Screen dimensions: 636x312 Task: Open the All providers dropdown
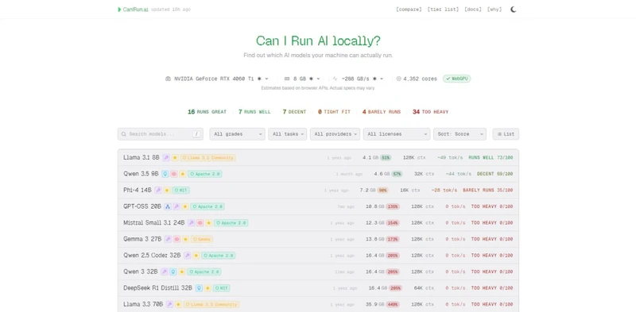click(335, 134)
